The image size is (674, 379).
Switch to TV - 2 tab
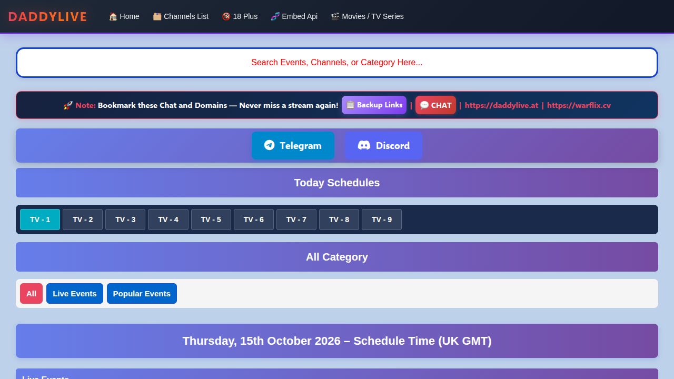(x=83, y=220)
